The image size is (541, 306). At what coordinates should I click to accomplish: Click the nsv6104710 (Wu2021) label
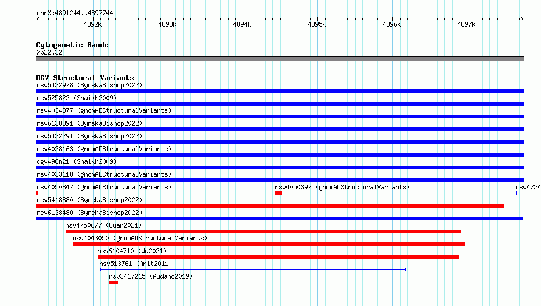[132, 251]
